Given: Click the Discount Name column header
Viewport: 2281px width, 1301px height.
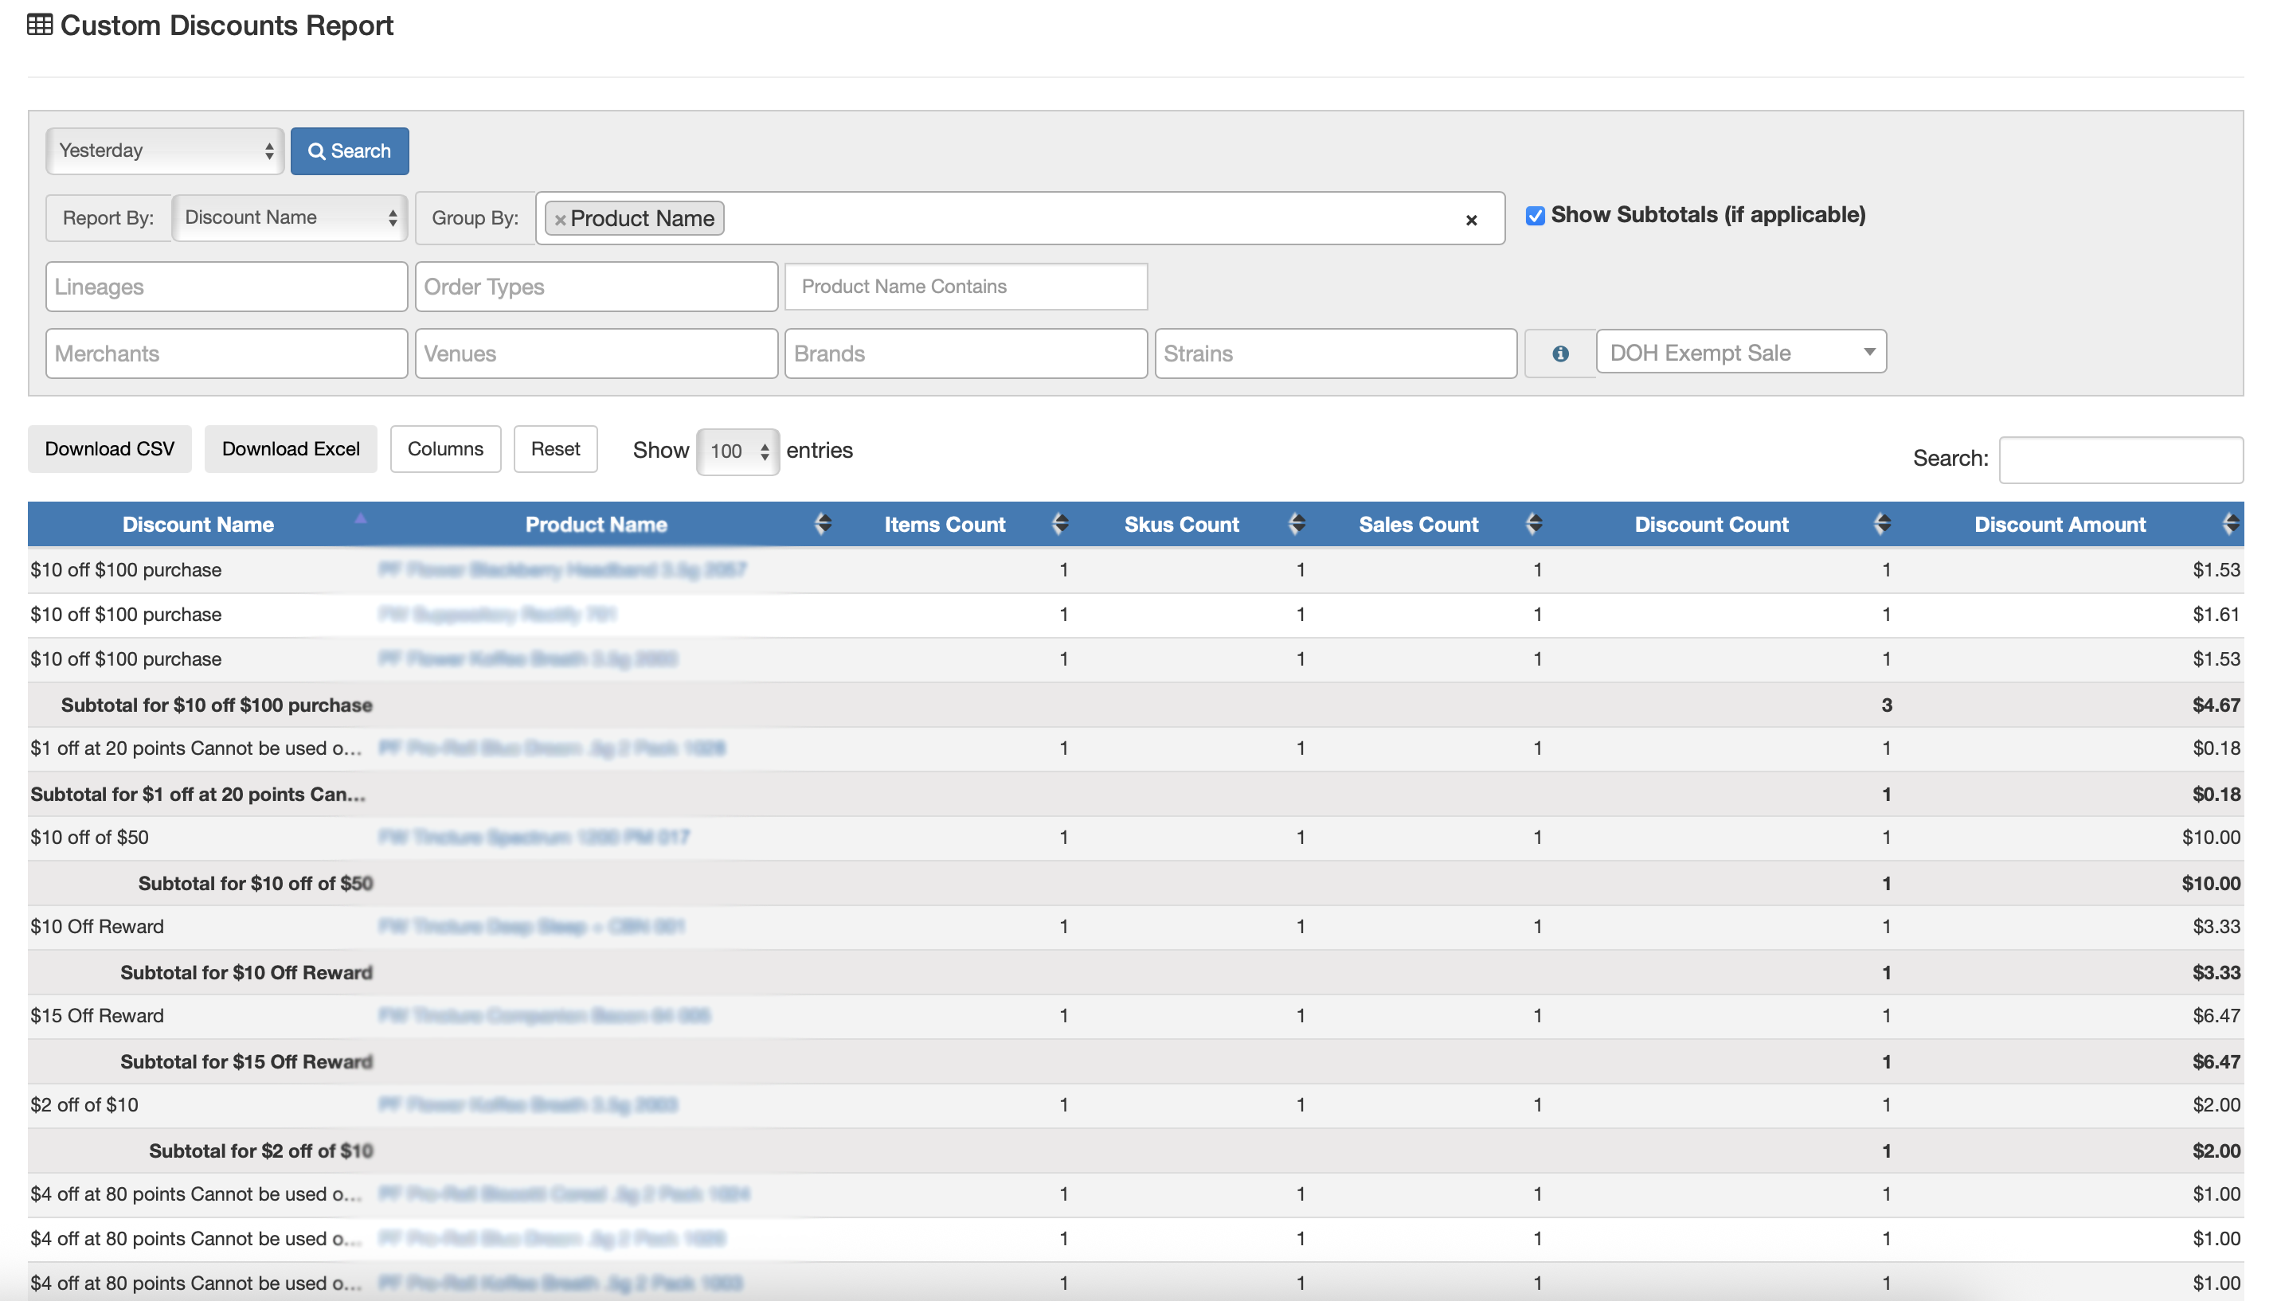Looking at the screenshot, I should [x=198, y=525].
